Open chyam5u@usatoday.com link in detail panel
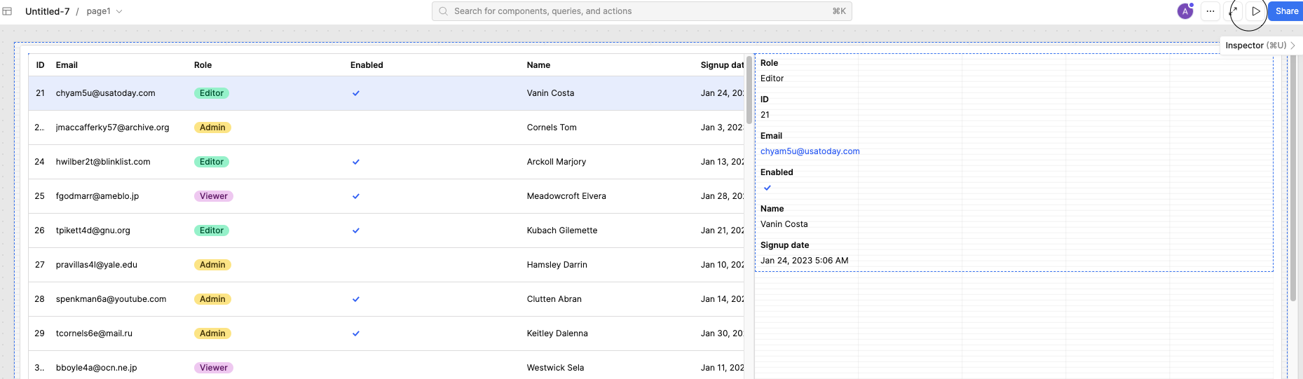 coord(810,151)
